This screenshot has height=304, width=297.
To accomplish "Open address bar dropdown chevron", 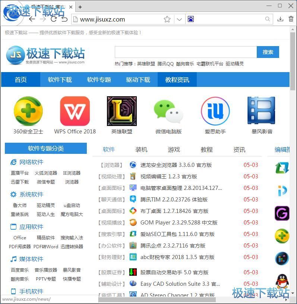I will click(x=179, y=19).
